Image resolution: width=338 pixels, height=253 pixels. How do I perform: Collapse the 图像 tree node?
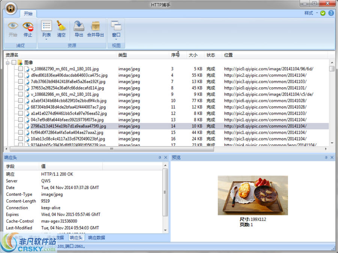coord(7,62)
